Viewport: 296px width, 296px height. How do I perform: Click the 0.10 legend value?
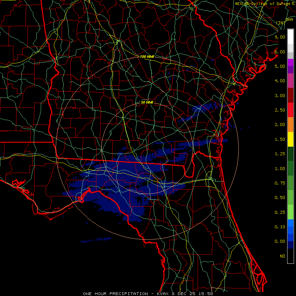click(280, 227)
